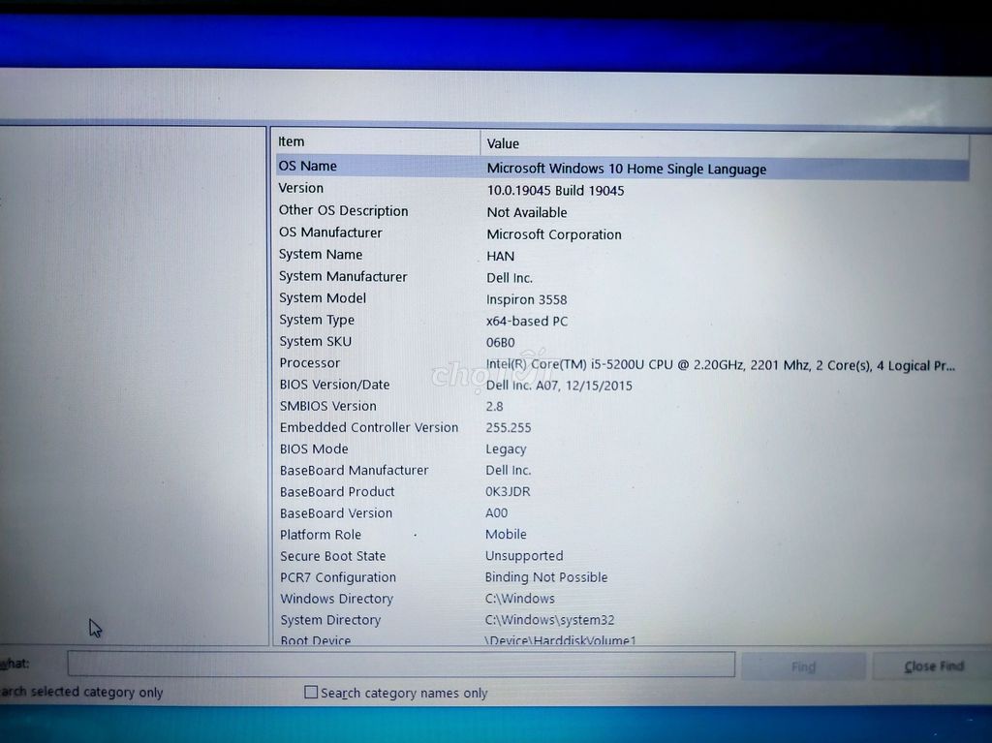Click into the Find what input field
The width and height of the screenshot is (992, 743).
click(401, 665)
